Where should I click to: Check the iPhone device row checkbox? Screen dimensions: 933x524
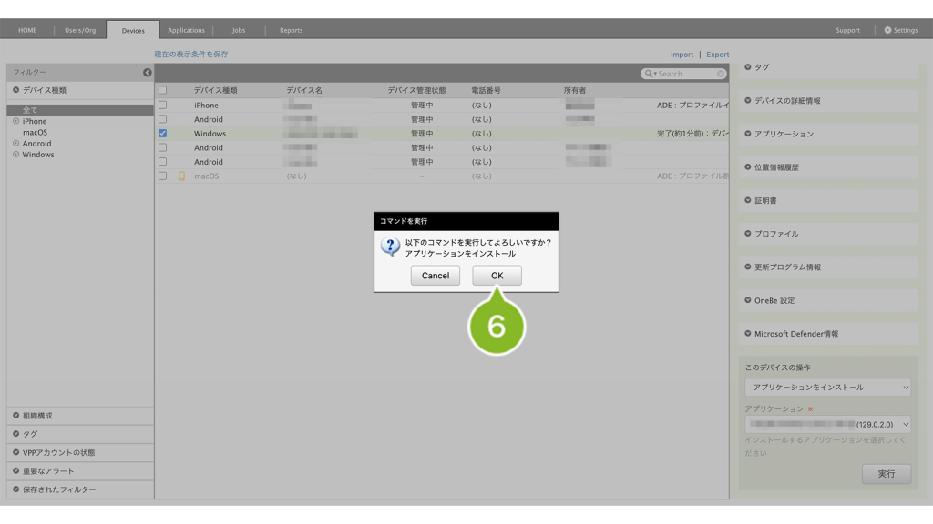pos(163,106)
